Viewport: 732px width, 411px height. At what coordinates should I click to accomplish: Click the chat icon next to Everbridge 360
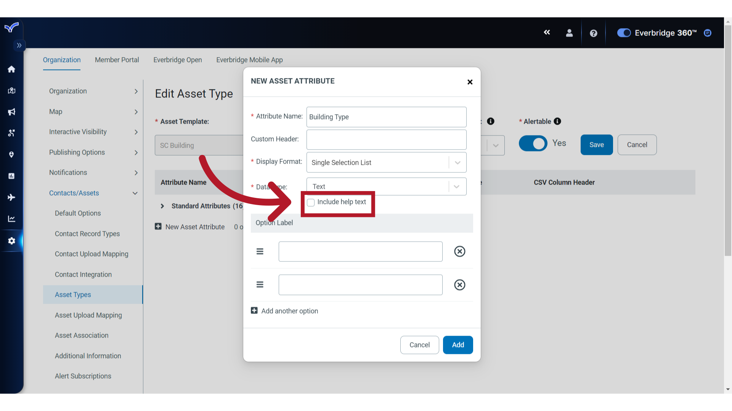point(708,33)
